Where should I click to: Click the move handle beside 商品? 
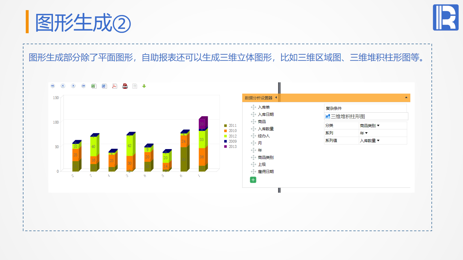(253, 122)
